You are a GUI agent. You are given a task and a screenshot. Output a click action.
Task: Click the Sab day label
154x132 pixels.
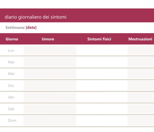[11, 109]
